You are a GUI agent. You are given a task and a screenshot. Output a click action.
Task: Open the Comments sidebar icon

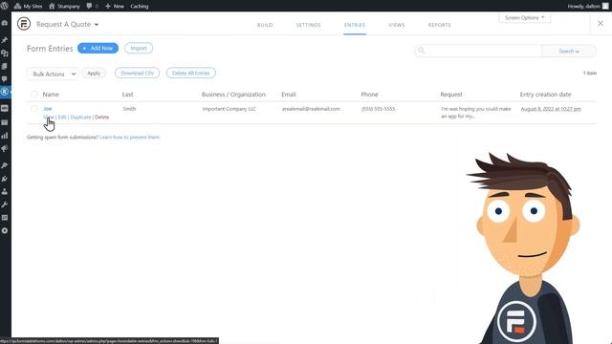pos(5,79)
